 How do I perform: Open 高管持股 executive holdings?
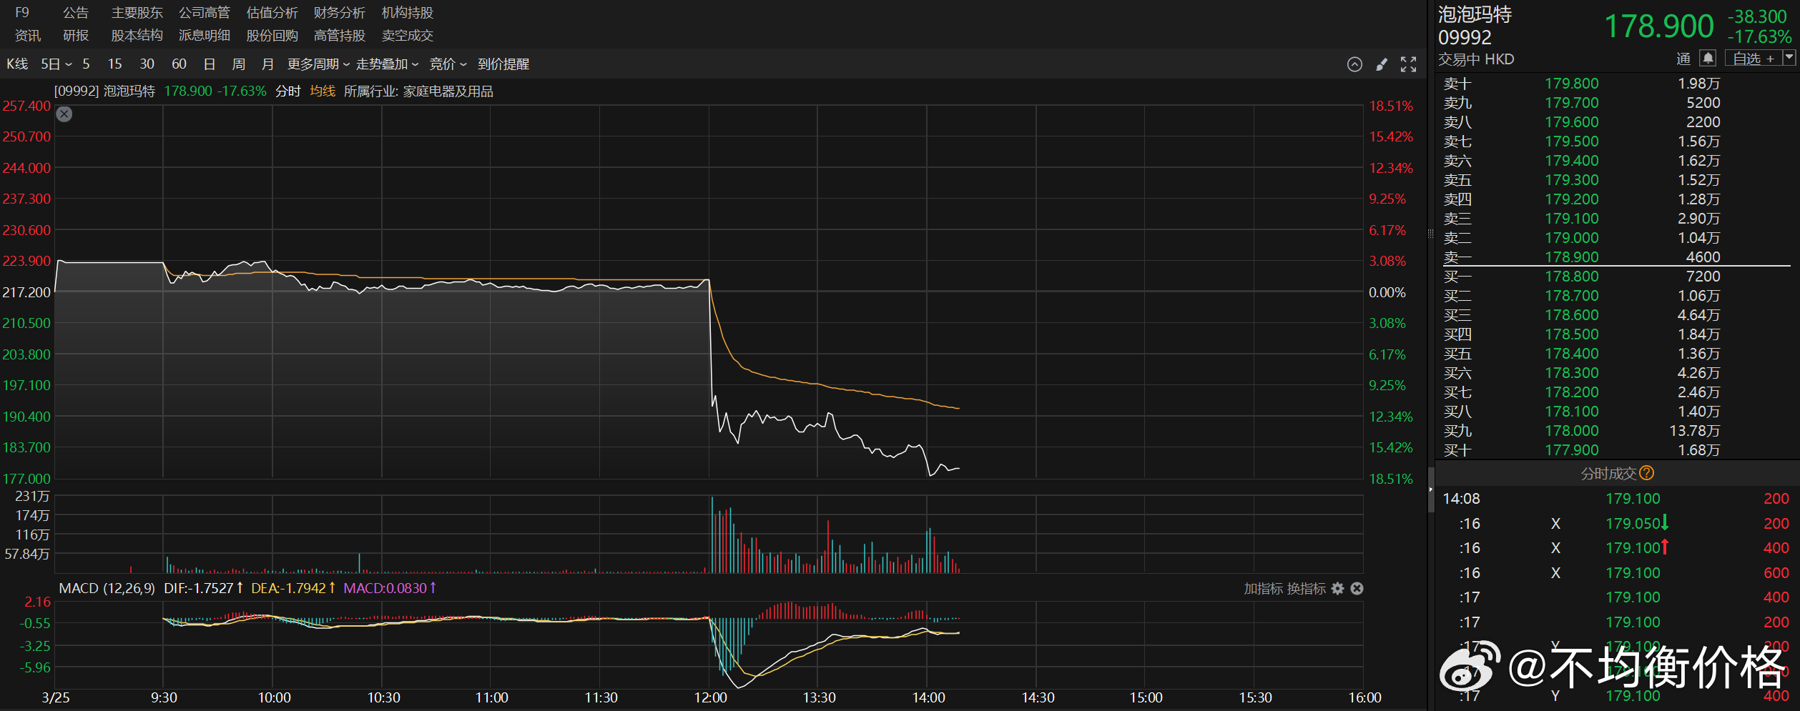[340, 36]
